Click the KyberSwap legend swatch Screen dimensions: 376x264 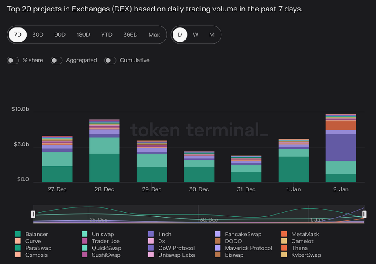284,255
